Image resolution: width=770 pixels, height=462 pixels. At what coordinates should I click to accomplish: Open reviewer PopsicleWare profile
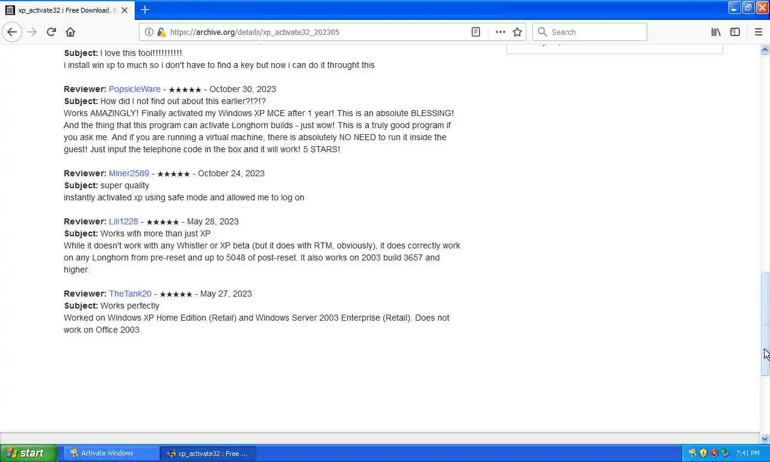tap(135, 89)
